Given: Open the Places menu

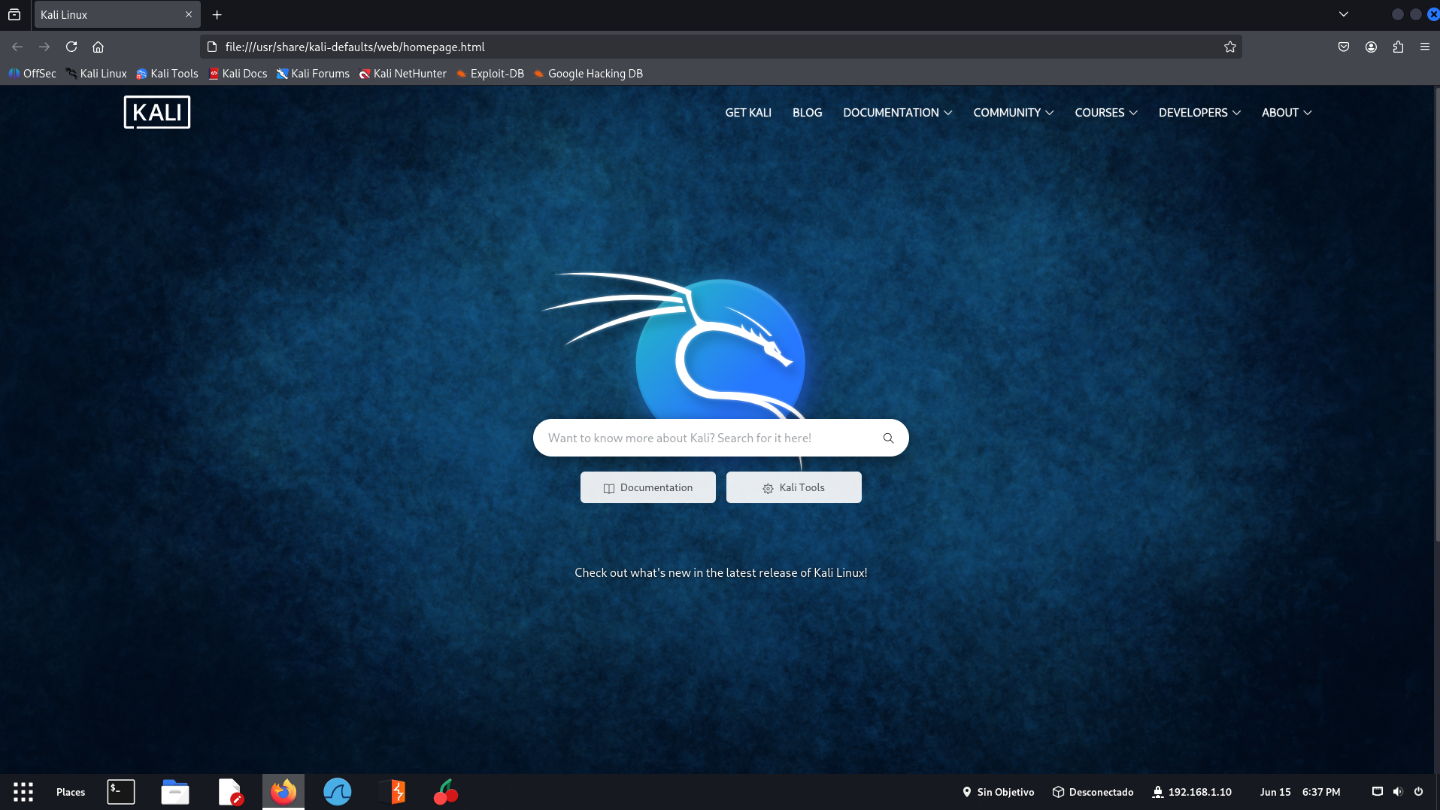Looking at the screenshot, I should click(x=71, y=792).
